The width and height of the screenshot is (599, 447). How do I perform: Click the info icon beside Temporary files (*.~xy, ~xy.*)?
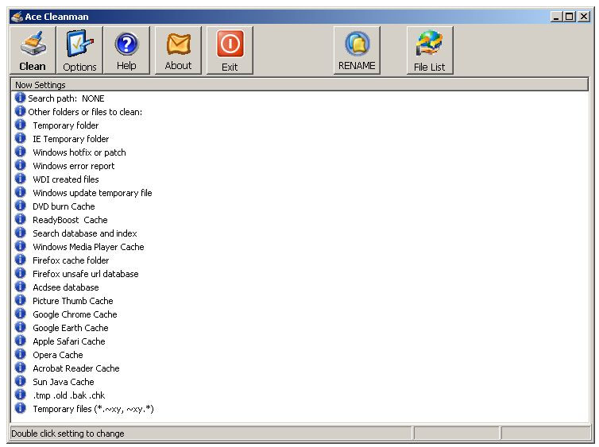20,408
